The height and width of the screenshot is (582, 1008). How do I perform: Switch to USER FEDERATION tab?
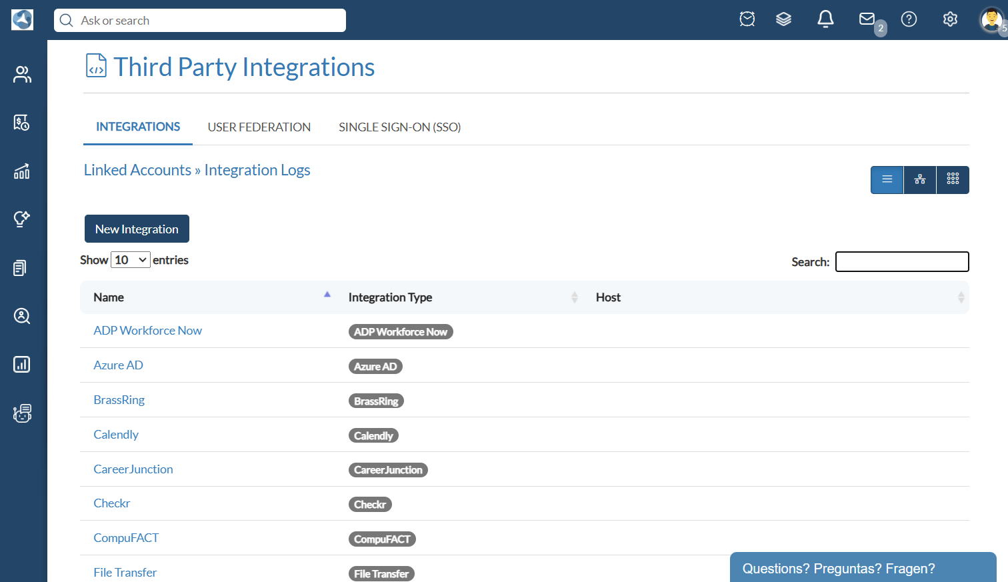[x=259, y=127]
